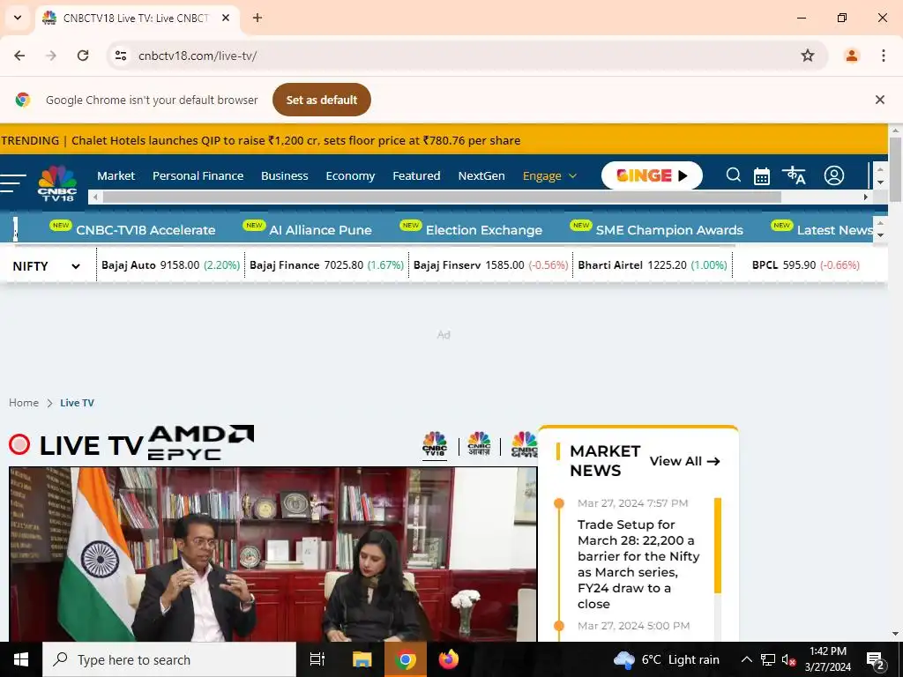
Task: Open CNBC-TV18 Accelerate link
Action: pyautogui.click(x=146, y=230)
